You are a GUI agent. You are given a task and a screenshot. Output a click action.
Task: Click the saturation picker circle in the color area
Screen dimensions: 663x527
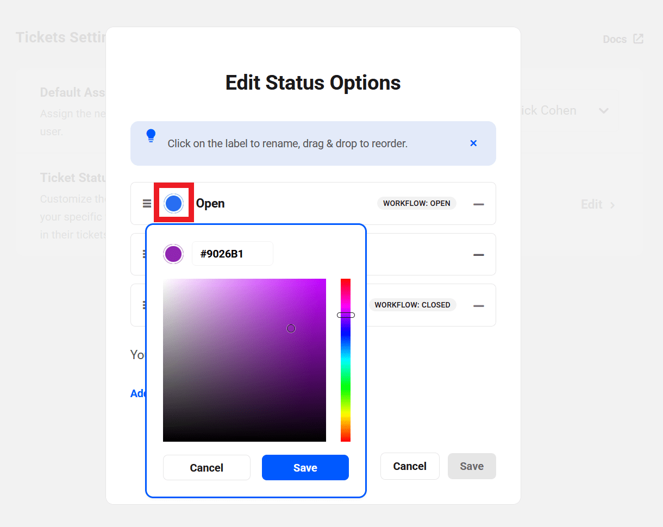click(x=291, y=328)
